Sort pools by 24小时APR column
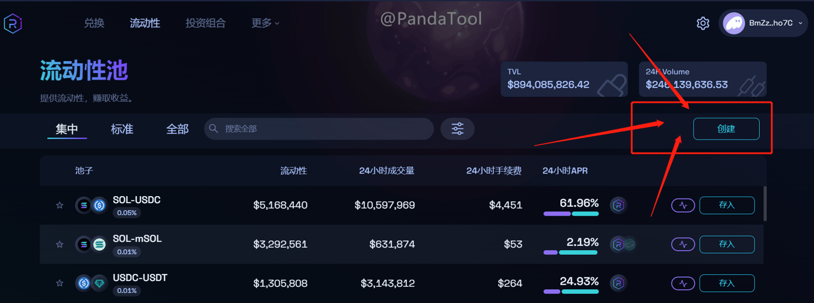The height and width of the screenshot is (303, 814). tap(565, 171)
